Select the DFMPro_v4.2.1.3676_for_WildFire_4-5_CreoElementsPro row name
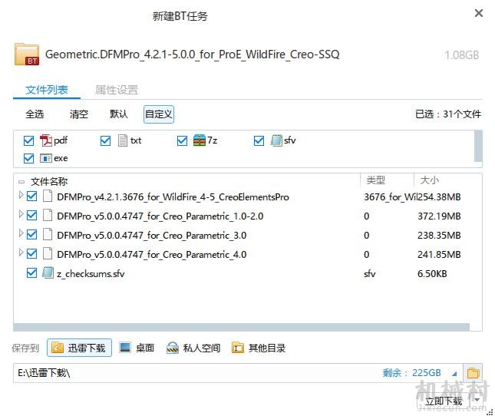The height and width of the screenshot is (416, 495). (x=173, y=197)
